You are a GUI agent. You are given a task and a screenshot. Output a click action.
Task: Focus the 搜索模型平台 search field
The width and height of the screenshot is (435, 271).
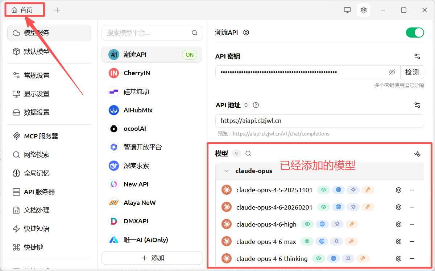(147, 33)
